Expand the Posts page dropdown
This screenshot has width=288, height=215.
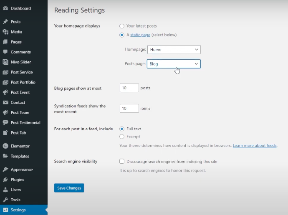pyautogui.click(x=174, y=64)
